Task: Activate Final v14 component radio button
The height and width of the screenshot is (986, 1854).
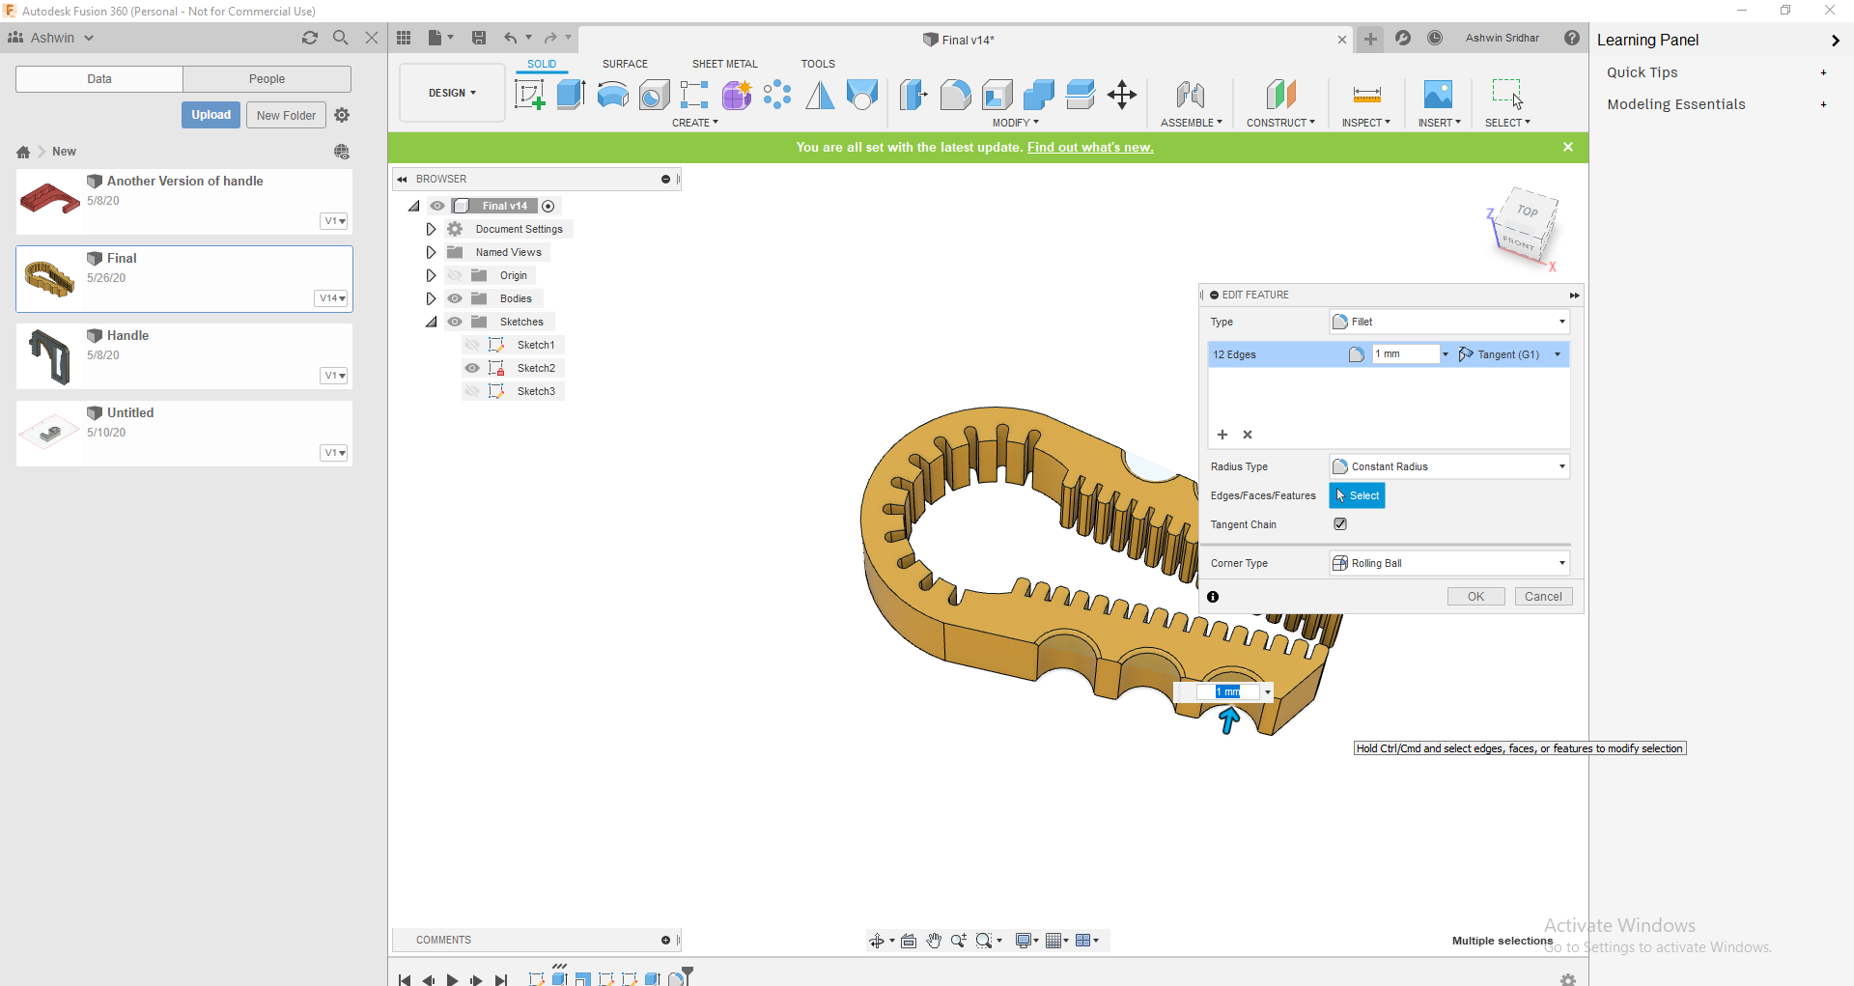Action: click(548, 206)
